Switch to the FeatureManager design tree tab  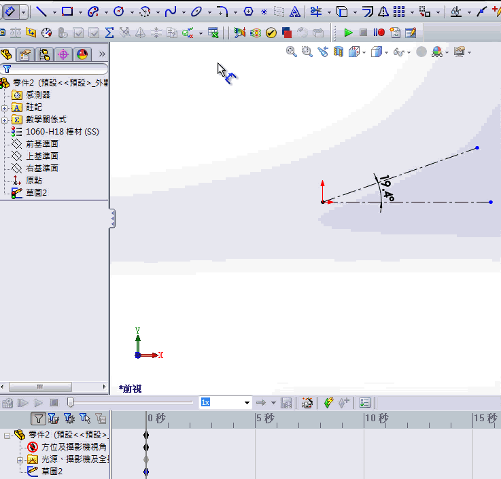[6, 54]
